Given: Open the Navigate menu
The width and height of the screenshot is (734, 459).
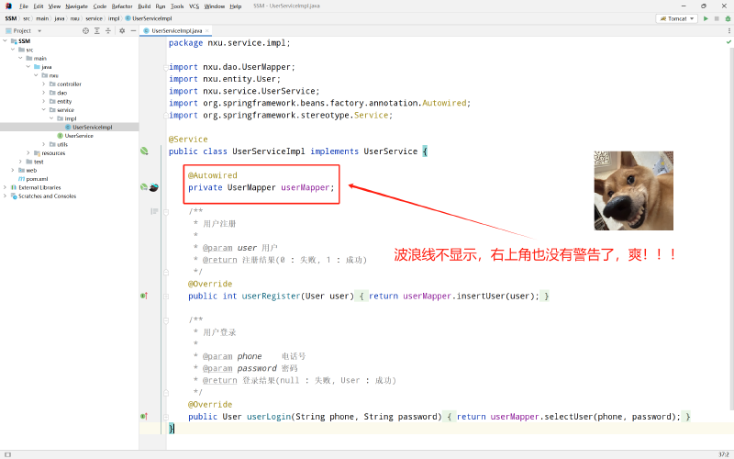Looking at the screenshot, I should [x=76, y=6].
